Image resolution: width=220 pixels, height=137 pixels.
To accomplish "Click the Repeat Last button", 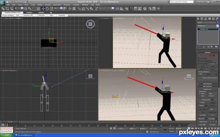I will 207,89.
